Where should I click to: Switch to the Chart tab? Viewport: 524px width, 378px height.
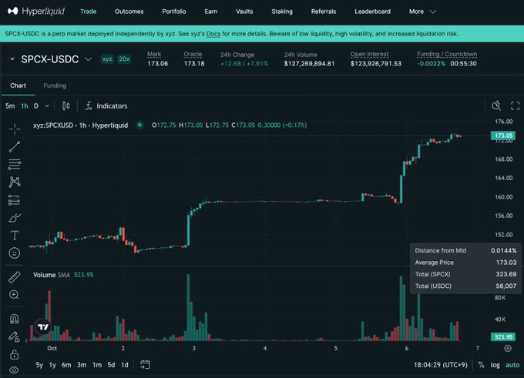[18, 85]
